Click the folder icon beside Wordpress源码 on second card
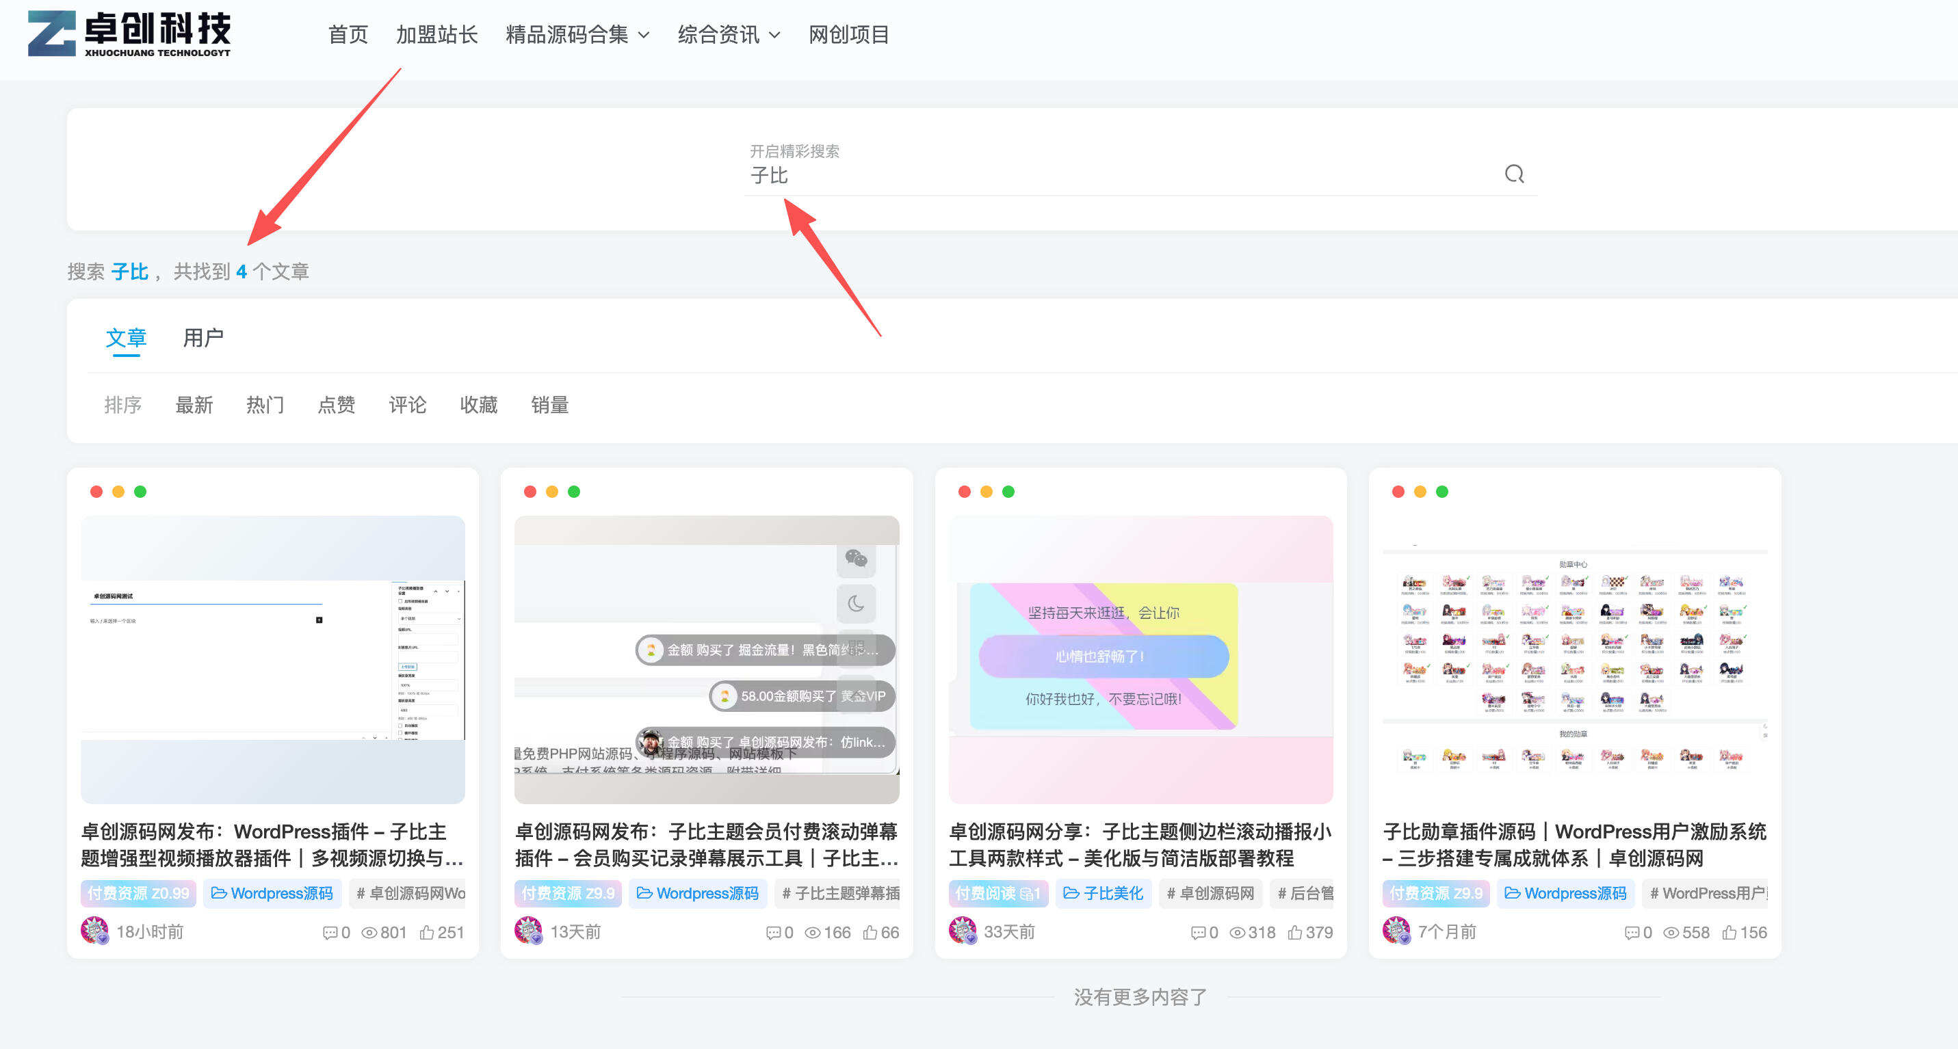Image resolution: width=1958 pixels, height=1049 pixels. point(643,892)
